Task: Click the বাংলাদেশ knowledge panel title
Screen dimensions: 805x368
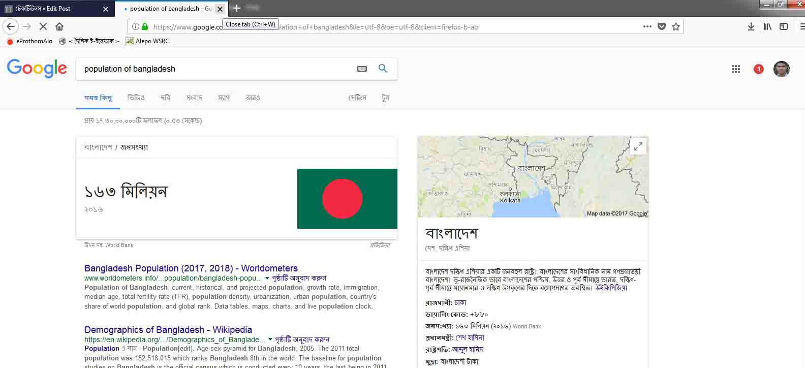Action: point(452,233)
